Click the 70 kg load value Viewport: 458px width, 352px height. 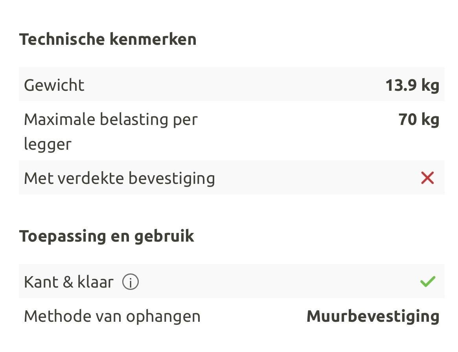(x=419, y=119)
